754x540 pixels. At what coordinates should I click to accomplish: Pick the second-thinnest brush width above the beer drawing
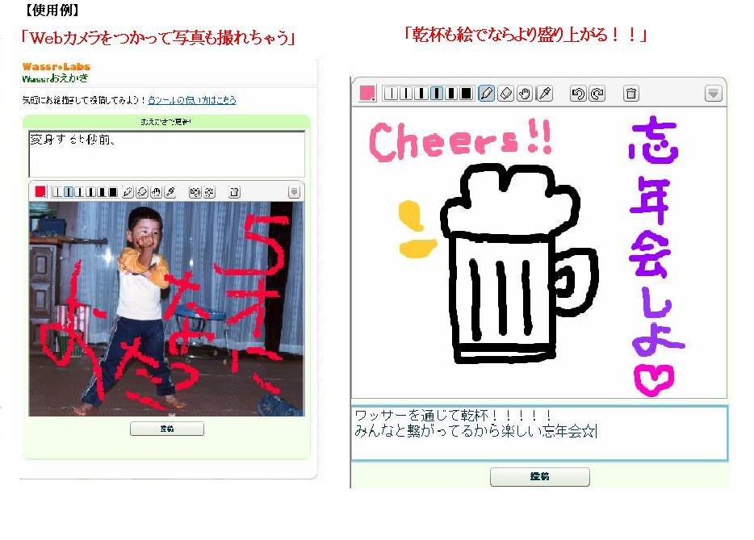(406, 94)
